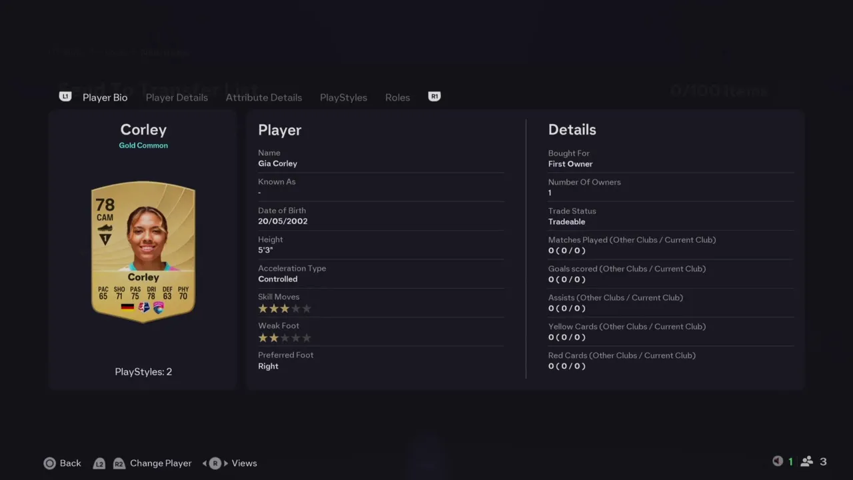Click the players online icon
The image size is (853, 480).
[x=807, y=461]
